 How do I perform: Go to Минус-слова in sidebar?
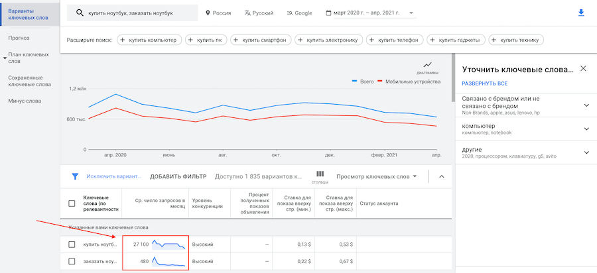tap(25, 101)
